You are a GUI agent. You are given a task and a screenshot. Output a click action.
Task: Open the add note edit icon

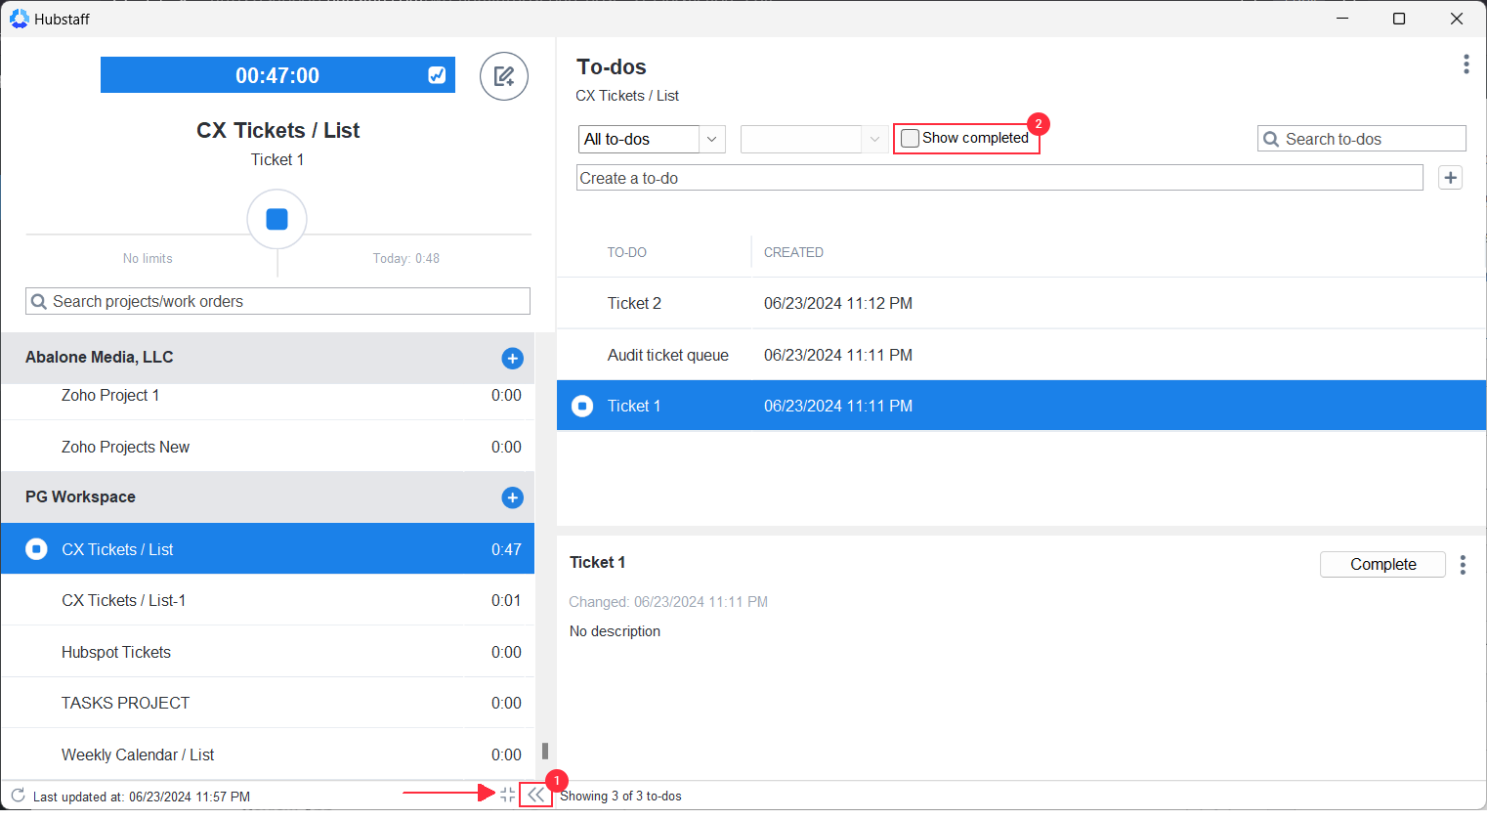504,76
